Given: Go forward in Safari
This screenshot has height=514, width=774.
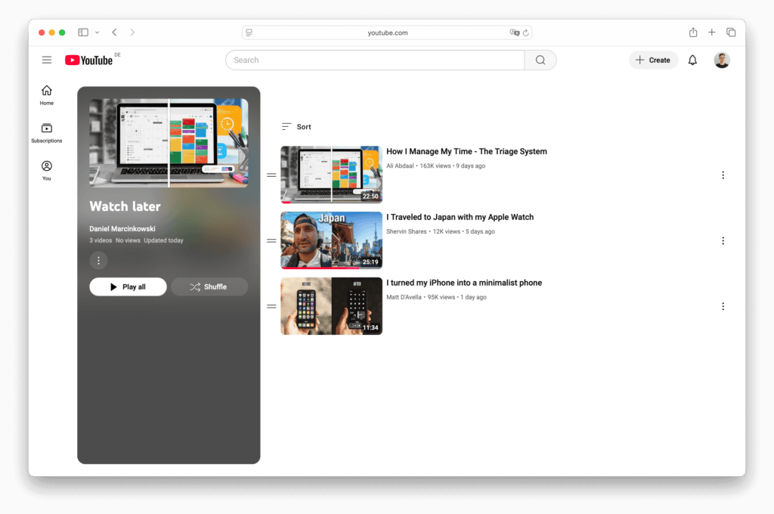Looking at the screenshot, I should 132,33.
